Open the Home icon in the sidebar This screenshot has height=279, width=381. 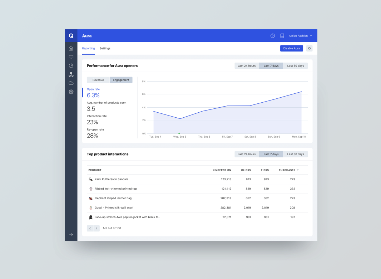pos(71,48)
